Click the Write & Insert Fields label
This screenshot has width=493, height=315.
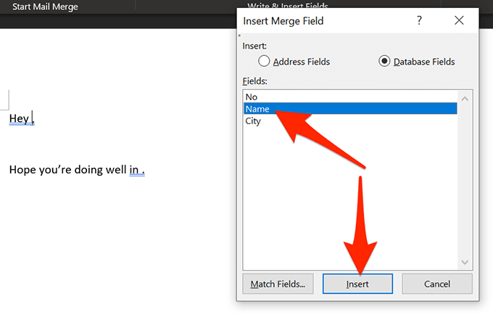289,6
